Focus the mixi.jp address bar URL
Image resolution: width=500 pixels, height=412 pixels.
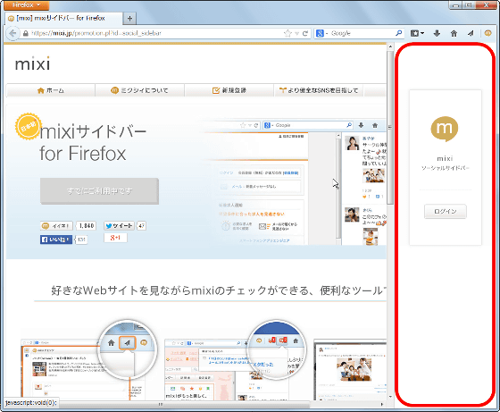click(153, 33)
